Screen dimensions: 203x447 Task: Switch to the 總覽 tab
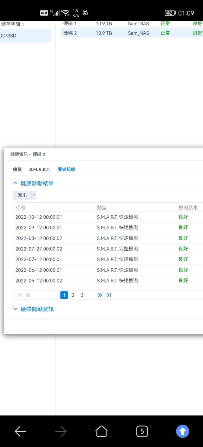pos(17,170)
